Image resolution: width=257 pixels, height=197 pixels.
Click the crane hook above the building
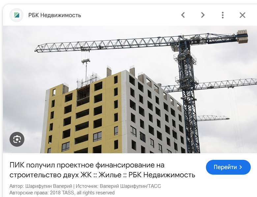pyautogui.click(x=86, y=61)
